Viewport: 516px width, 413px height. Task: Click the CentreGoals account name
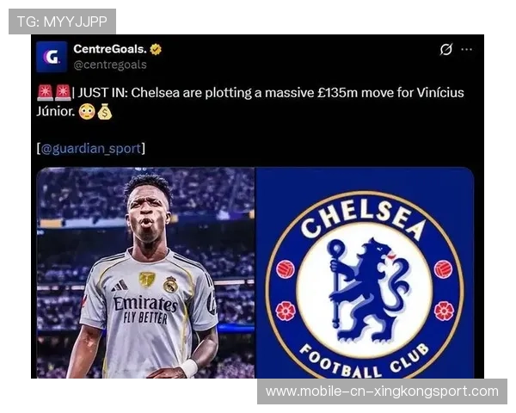tap(110, 49)
